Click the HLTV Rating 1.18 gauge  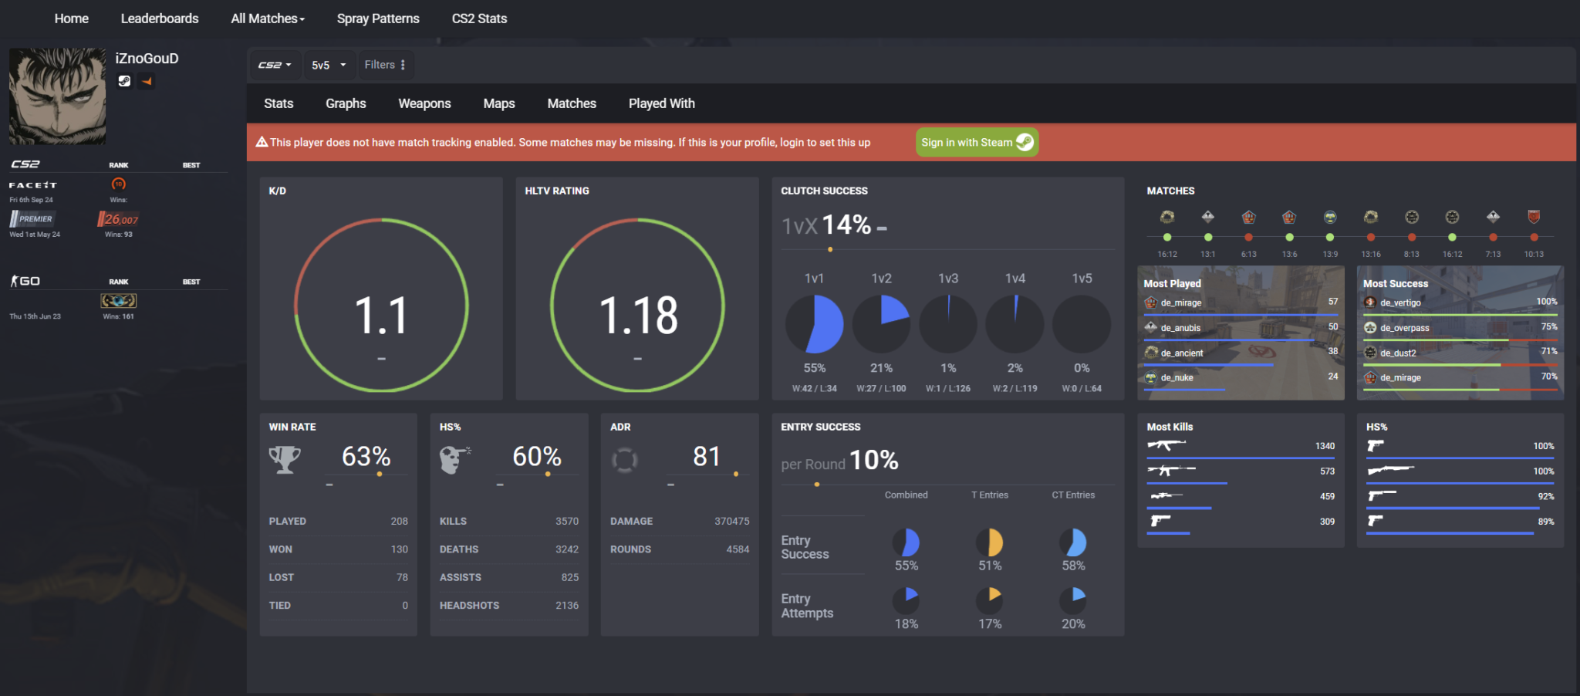(637, 306)
